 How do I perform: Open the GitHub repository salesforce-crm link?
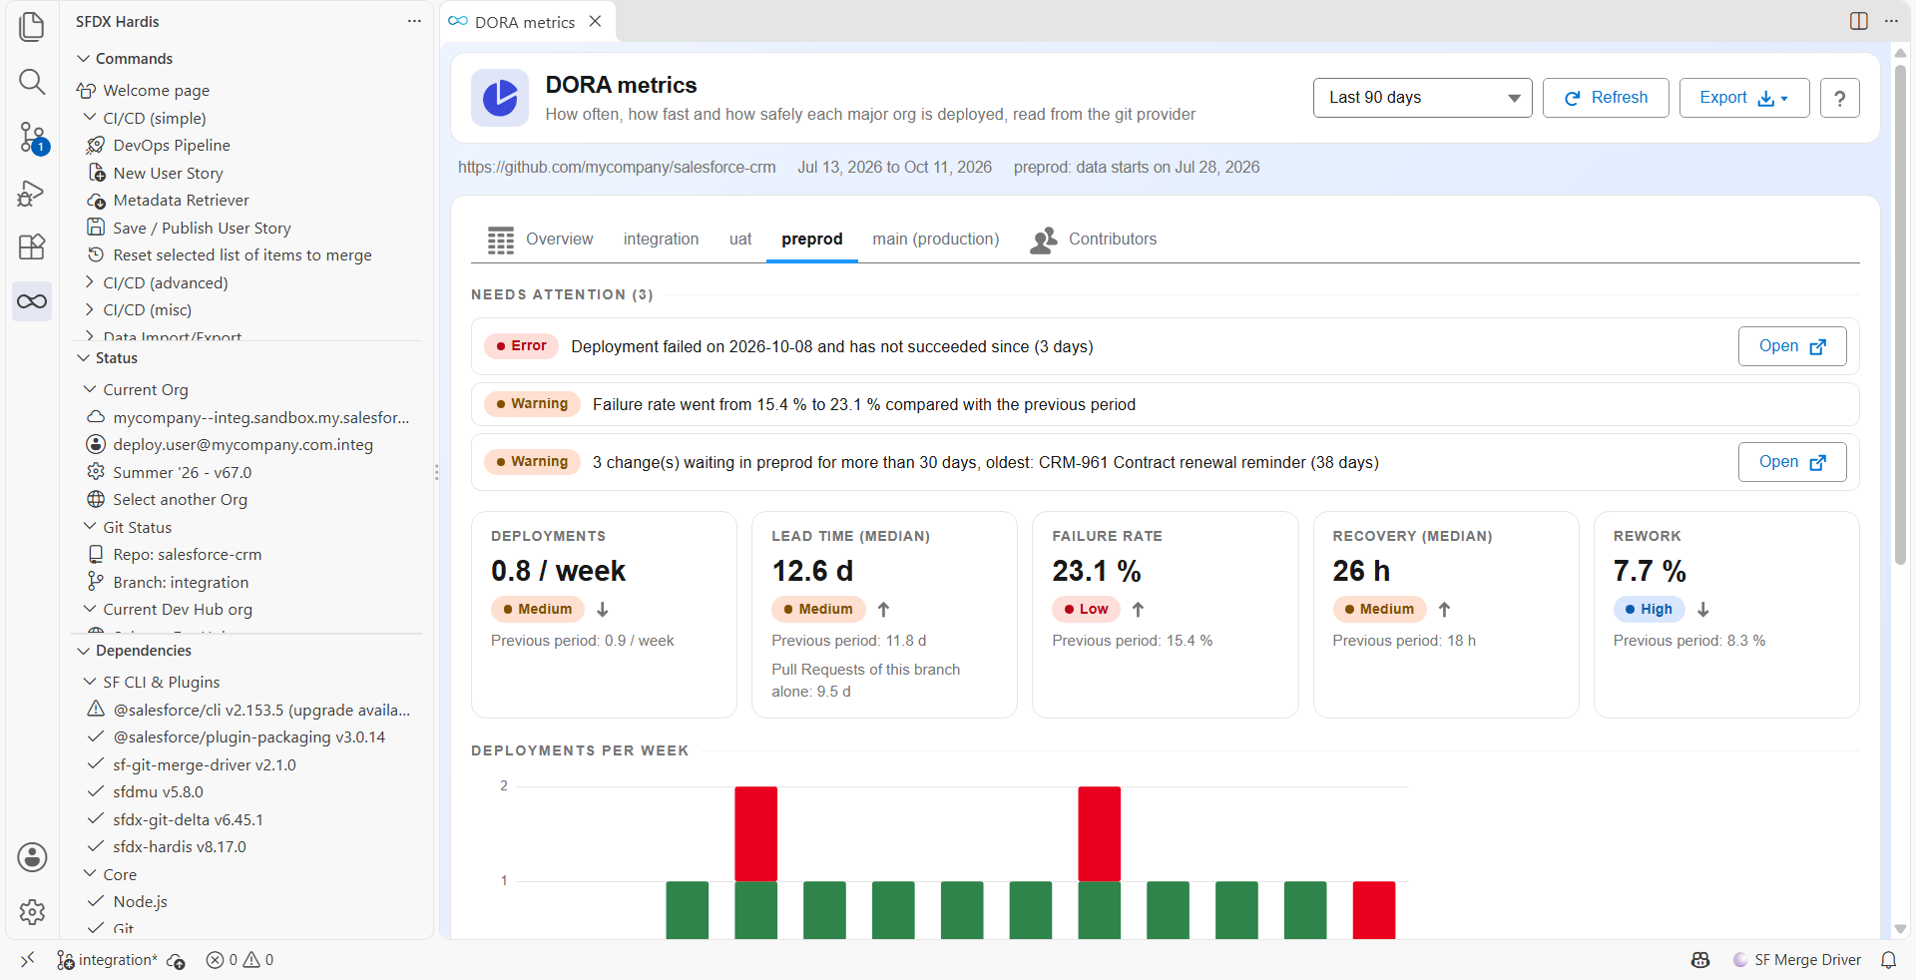tap(617, 168)
